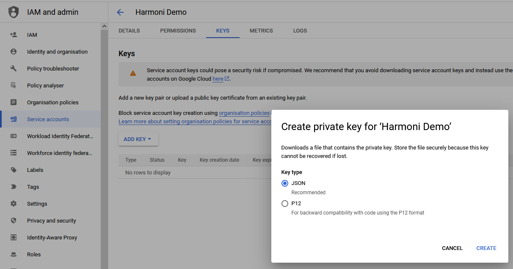The width and height of the screenshot is (513, 269).
Task: Click the warning triangle in the Keys banner
Action: (133, 73)
